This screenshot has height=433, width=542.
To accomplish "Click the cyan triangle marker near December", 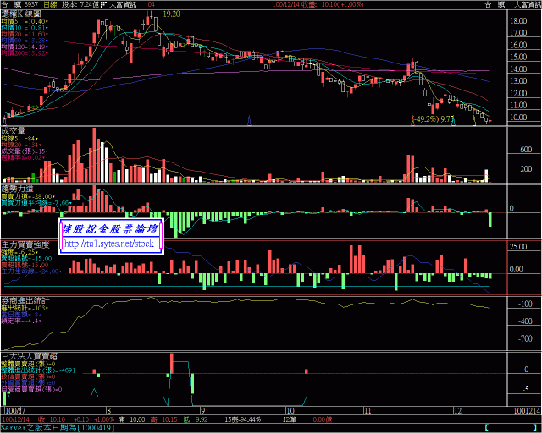I will point(454,121).
